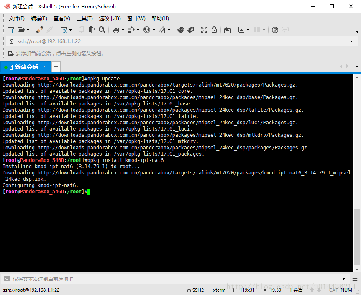This screenshot has width=361, height=295.
Task: Click the Configuring kmod-ipt-nat6. output line
Action: [x=40, y=185]
